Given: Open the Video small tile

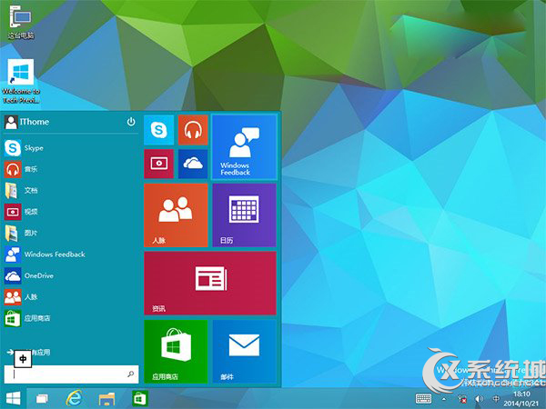Looking at the screenshot, I should coord(158,164).
